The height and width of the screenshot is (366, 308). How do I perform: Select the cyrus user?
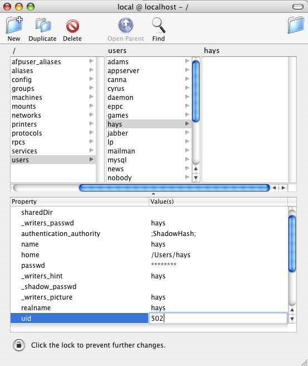click(149, 89)
